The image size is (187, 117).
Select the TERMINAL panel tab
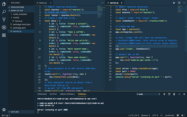pyautogui.click(x=82, y=94)
